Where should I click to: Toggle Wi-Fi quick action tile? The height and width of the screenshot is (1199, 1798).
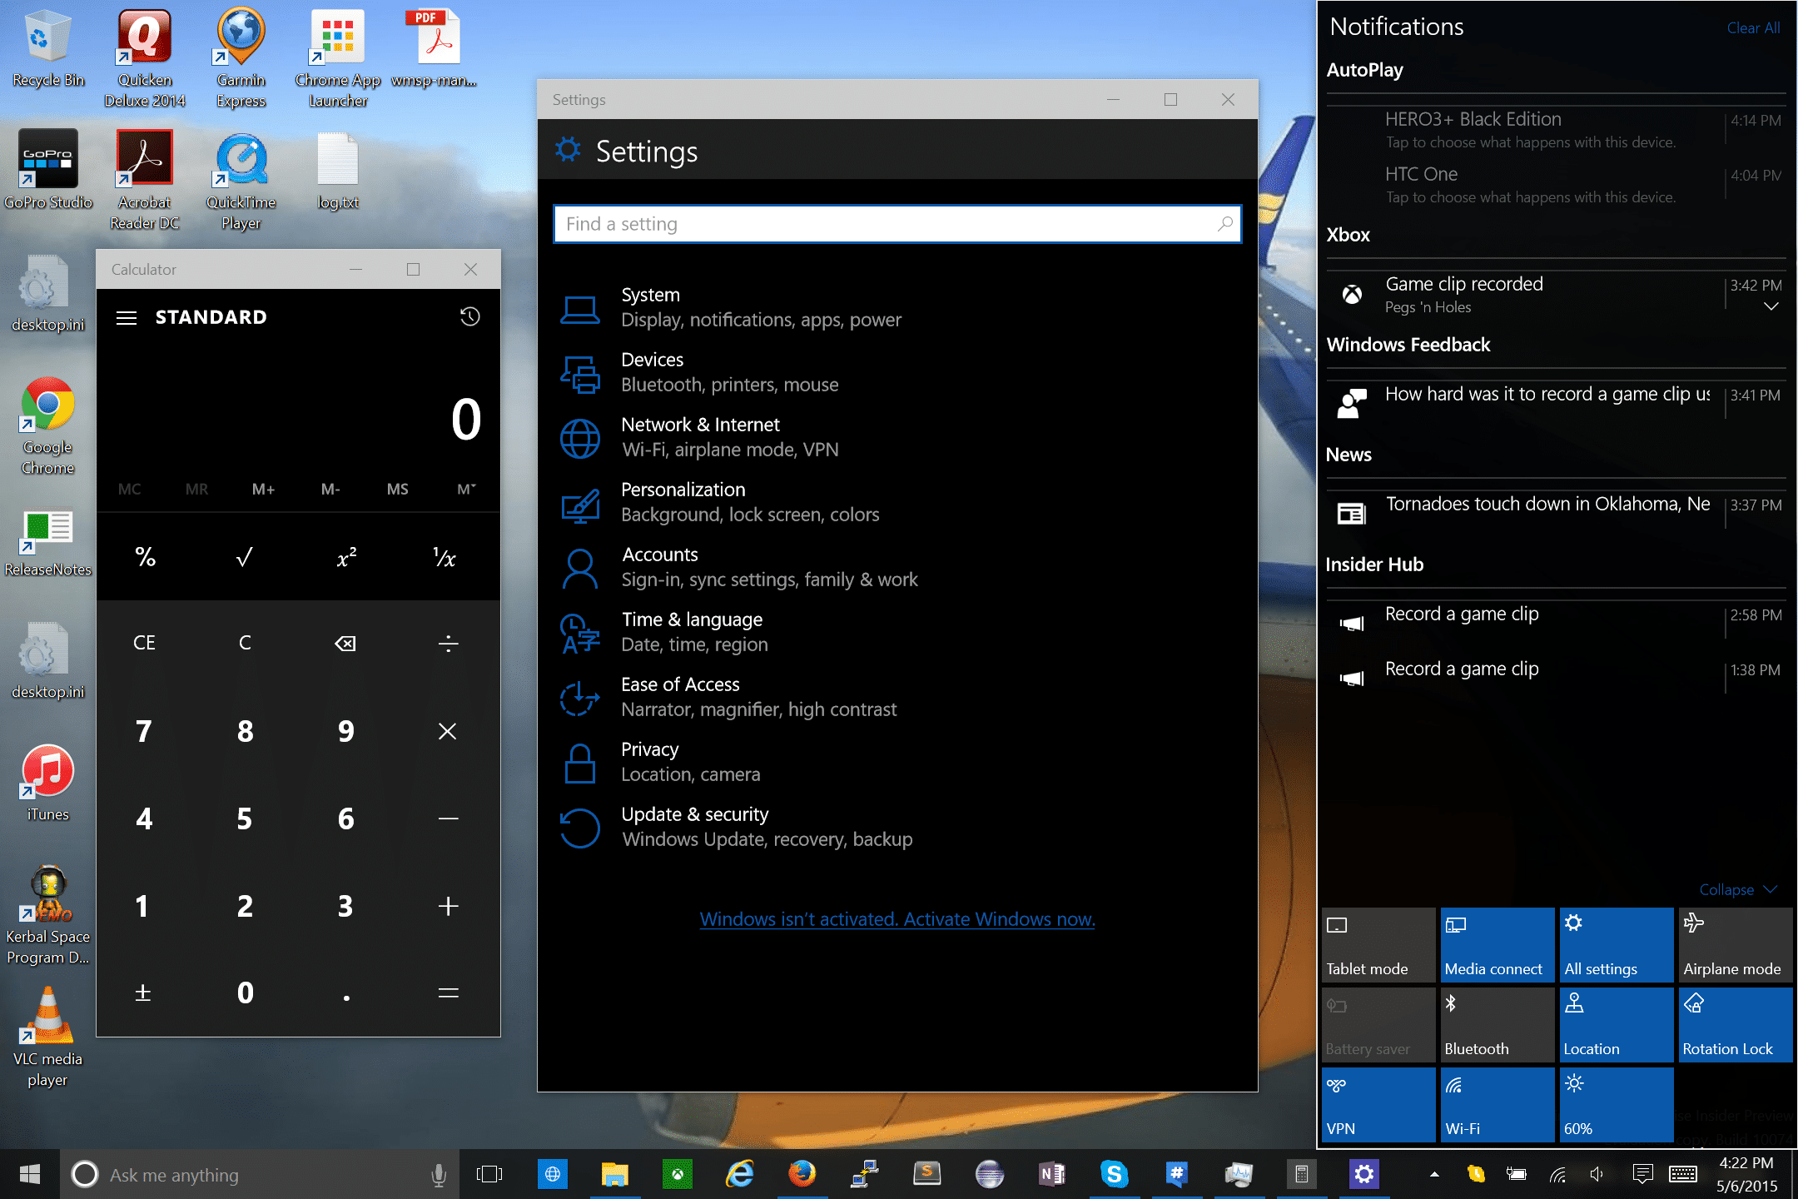pos(1498,1105)
